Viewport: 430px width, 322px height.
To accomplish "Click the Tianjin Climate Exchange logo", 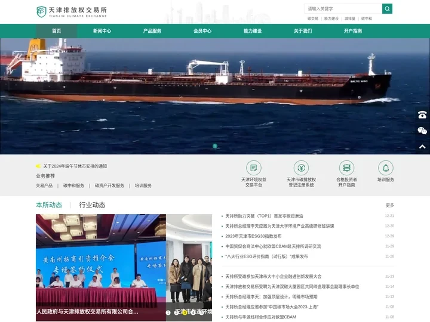I will coord(72,12).
